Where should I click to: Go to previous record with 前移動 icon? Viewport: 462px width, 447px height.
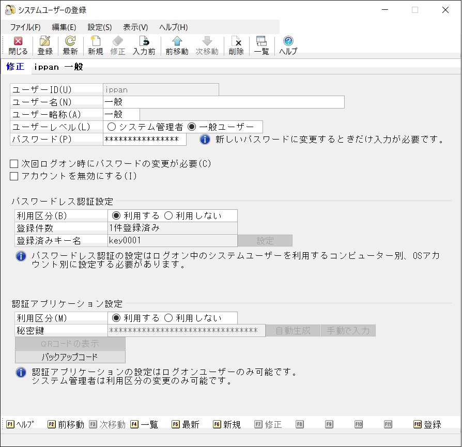pyautogui.click(x=177, y=45)
